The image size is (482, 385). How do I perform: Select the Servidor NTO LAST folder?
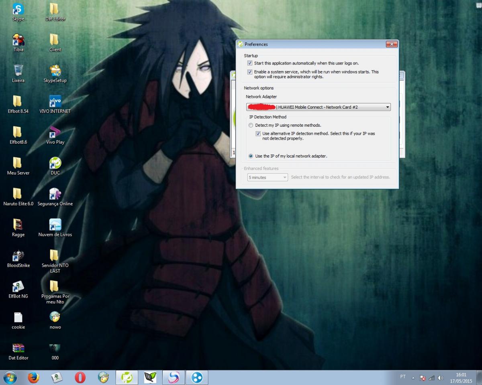[55, 261]
